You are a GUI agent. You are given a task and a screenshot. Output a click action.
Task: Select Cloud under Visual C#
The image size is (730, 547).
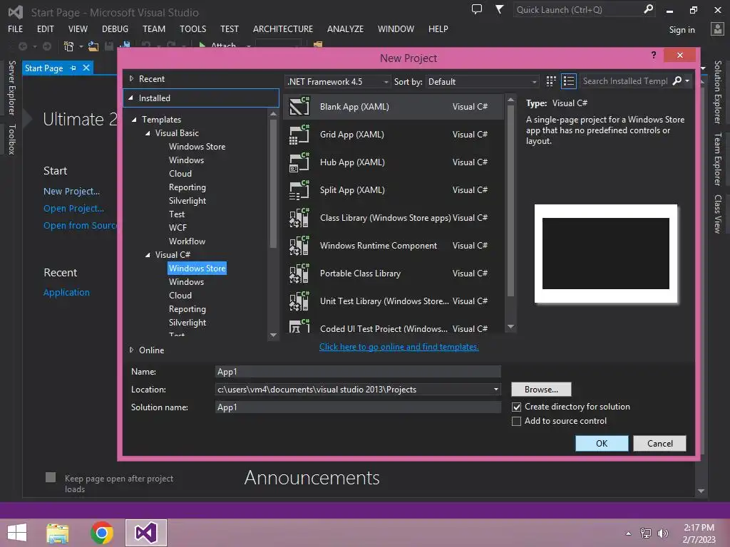180,296
